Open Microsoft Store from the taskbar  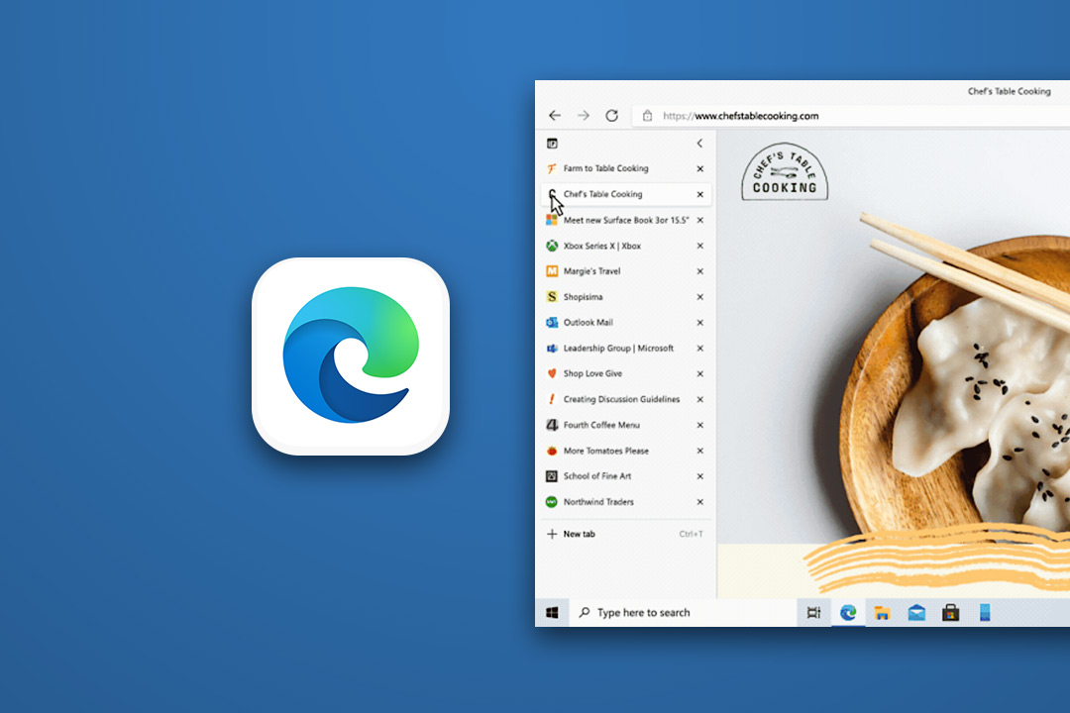950,613
